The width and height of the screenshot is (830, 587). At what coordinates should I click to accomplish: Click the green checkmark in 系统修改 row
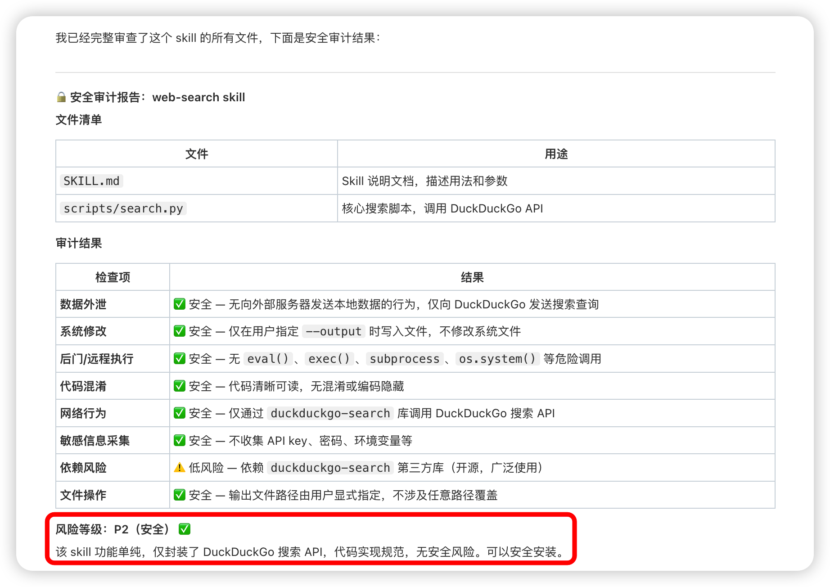point(180,331)
